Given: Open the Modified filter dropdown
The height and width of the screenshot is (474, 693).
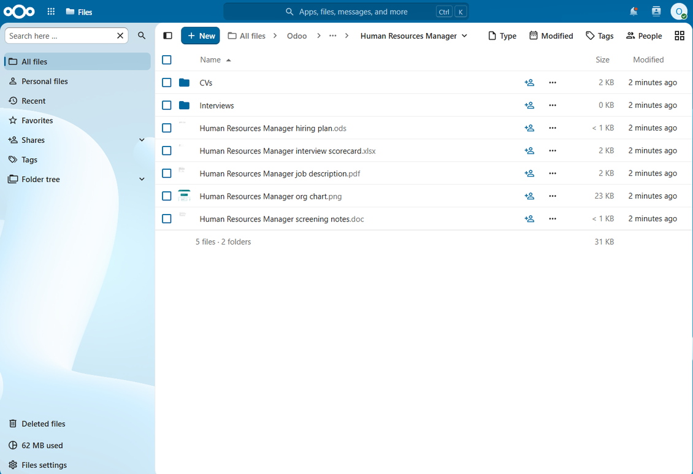Looking at the screenshot, I should 551,36.
